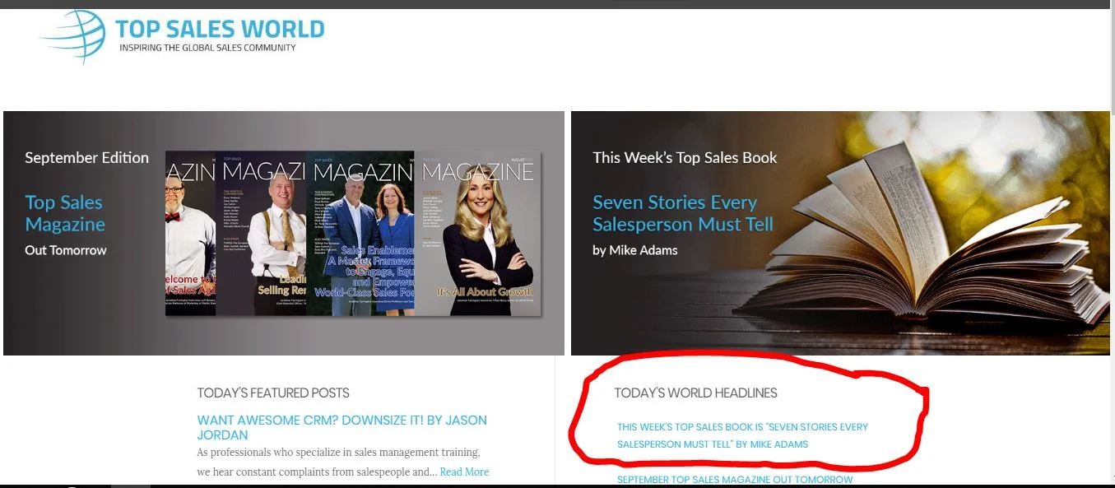Viewport: 1115px width, 488px height.
Task: Select the 'Top Sales World' site title text
Action: coord(221,29)
